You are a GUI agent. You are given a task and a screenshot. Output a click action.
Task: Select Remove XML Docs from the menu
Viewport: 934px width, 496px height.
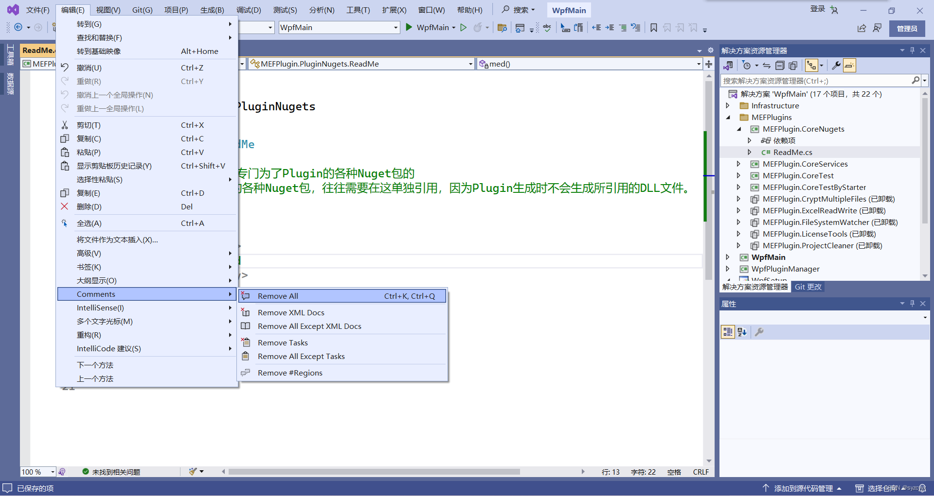point(291,312)
